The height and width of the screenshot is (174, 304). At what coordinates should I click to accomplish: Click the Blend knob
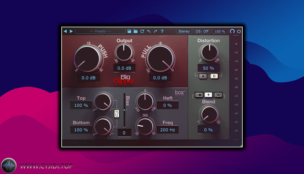(x=209, y=115)
